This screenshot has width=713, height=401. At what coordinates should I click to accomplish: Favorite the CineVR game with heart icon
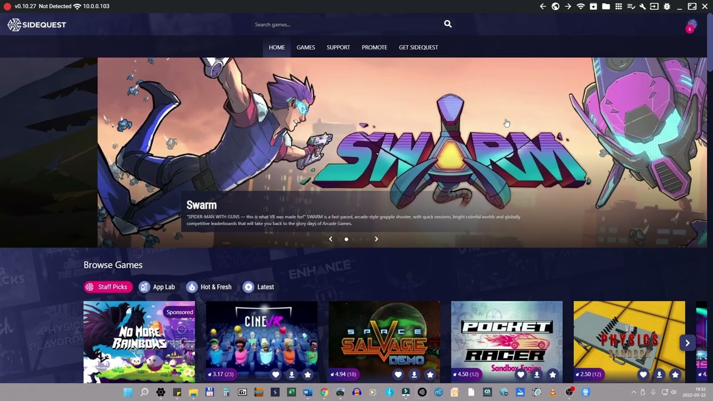[x=275, y=375]
